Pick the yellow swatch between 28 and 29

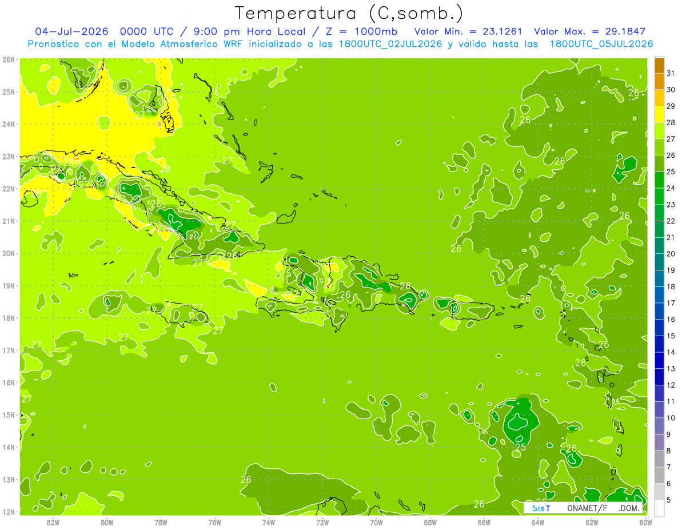tap(659, 114)
